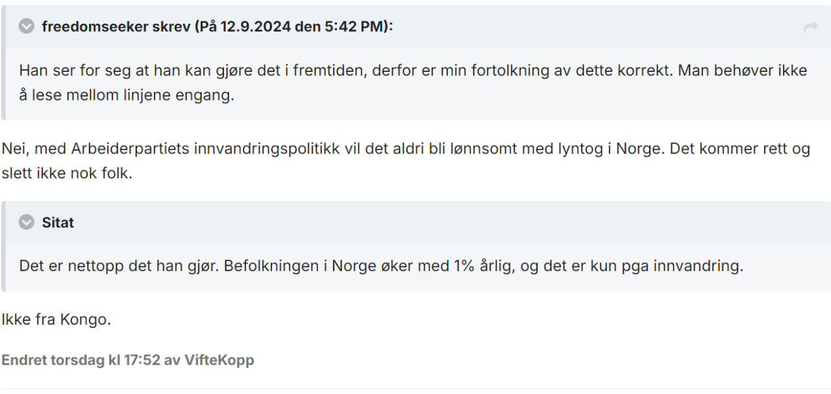Collapse the Sitat quote block chevron

(27, 222)
